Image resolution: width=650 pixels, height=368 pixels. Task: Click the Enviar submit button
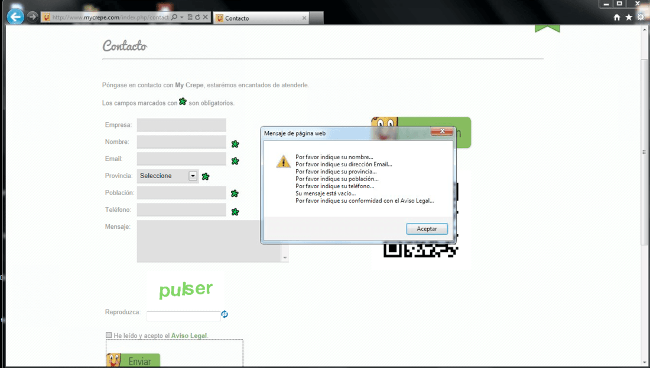click(133, 360)
